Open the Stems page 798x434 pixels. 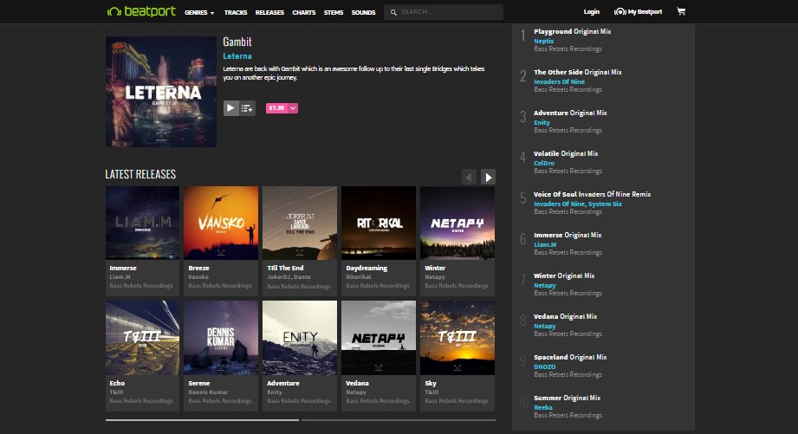coord(334,12)
